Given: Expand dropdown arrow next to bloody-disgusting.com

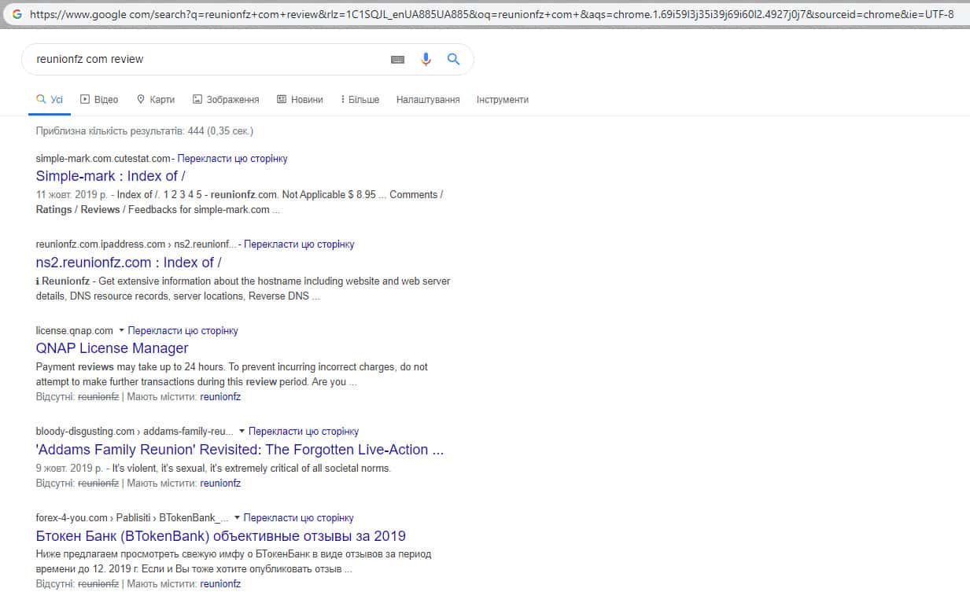Looking at the screenshot, I should [x=242, y=432].
